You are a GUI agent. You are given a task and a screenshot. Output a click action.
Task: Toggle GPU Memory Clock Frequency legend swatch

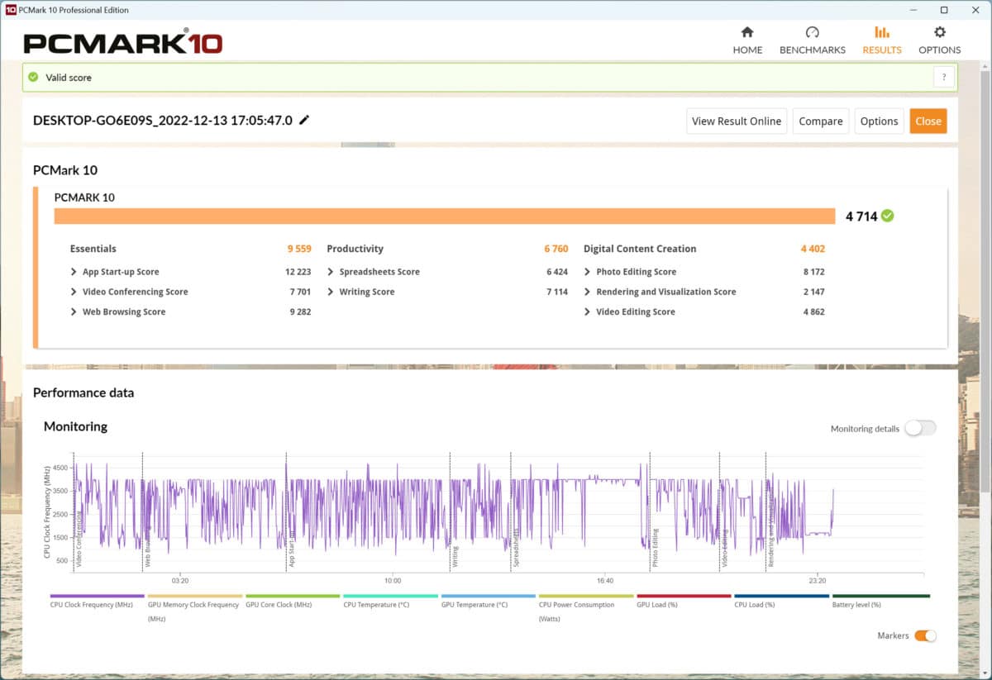(x=195, y=596)
